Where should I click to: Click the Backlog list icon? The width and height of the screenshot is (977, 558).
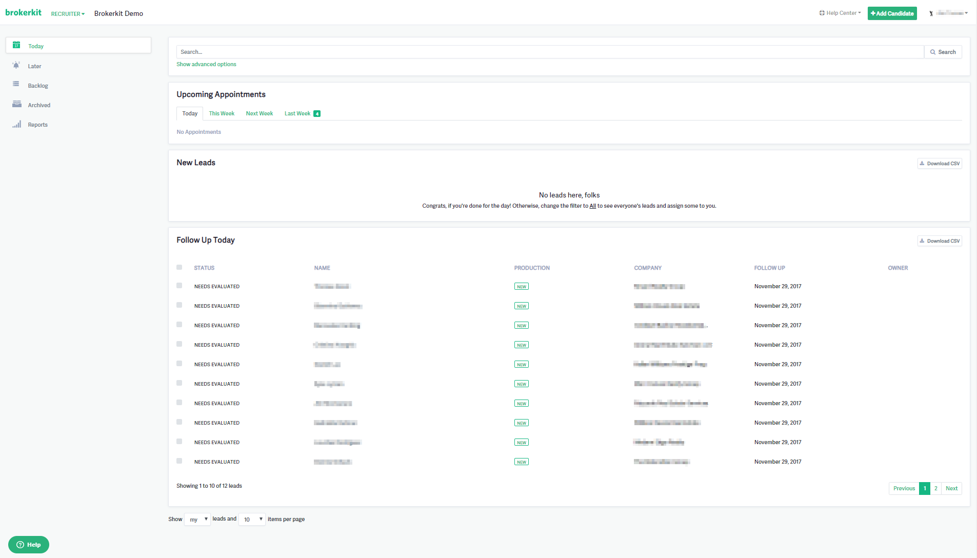click(16, 84)
